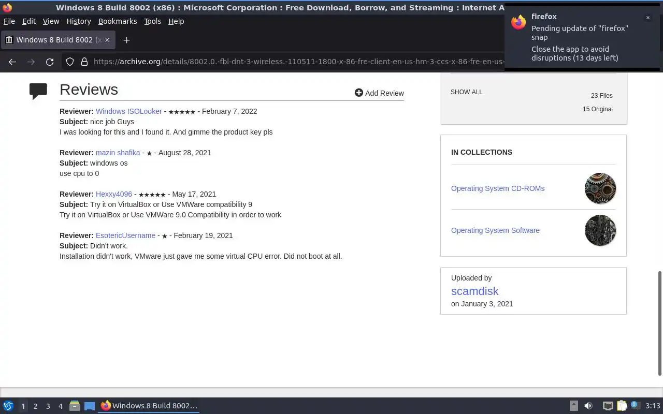
Task: Open the Tools menu
Action: [153, 21]
